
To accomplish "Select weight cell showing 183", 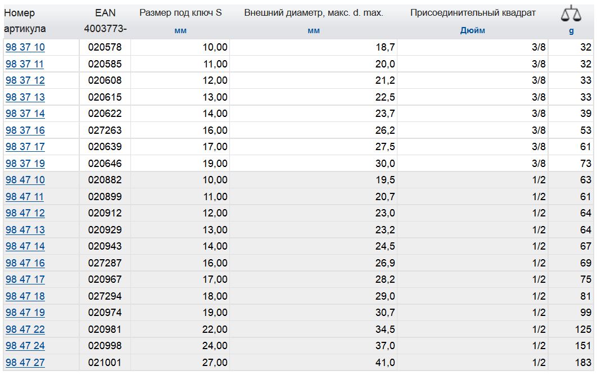I will click(583, 363).
